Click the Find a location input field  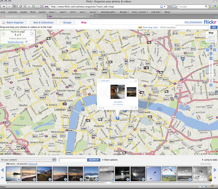click(x=193, y=27)
